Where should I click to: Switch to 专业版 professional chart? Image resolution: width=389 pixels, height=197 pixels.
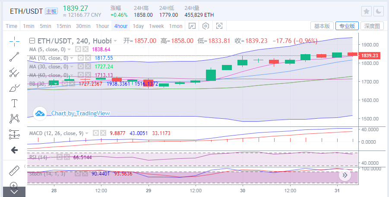[x=347, y=26]
